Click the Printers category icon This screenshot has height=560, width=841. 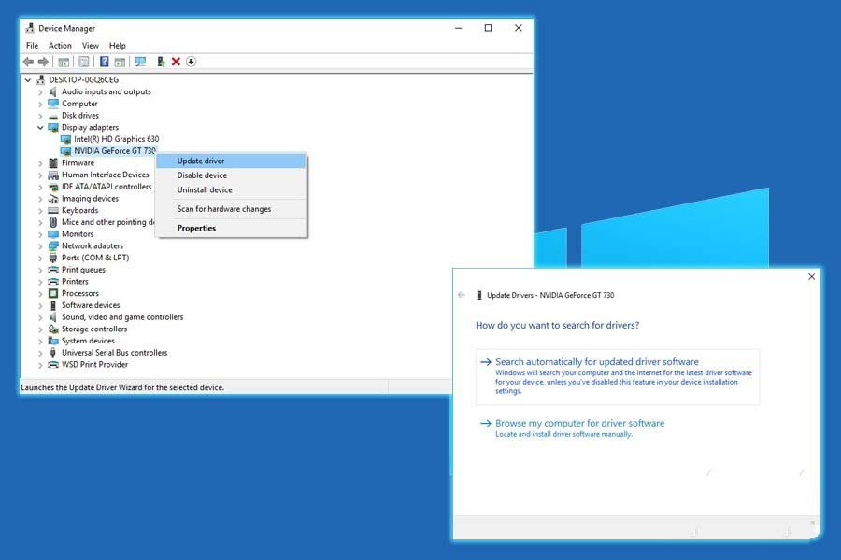click(53, 282)
